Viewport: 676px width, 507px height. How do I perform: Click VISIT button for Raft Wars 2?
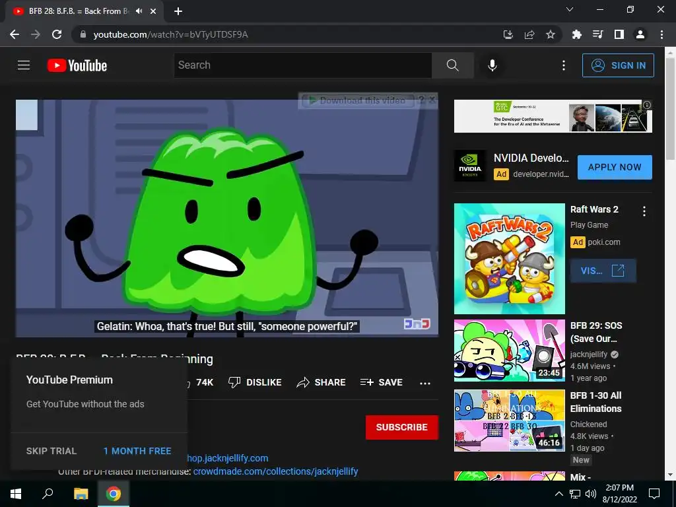click(603, 271)
